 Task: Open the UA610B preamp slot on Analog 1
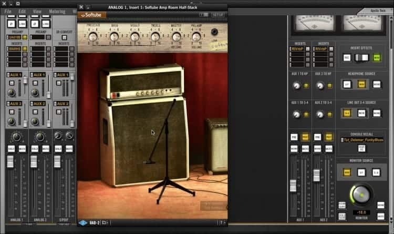[x=14, y=37]
